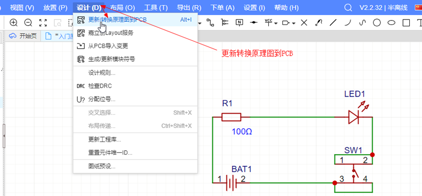Viewport: 422px width, 196px height.
Task: Open the 视图 (V) menu
Action: (x=22, y=7)
